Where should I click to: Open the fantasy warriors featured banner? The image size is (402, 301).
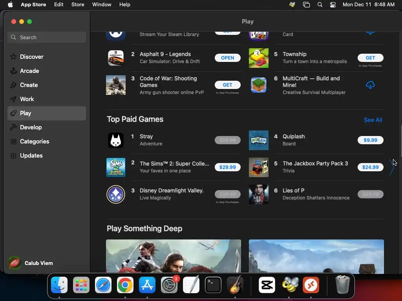[x=173, y=256]
